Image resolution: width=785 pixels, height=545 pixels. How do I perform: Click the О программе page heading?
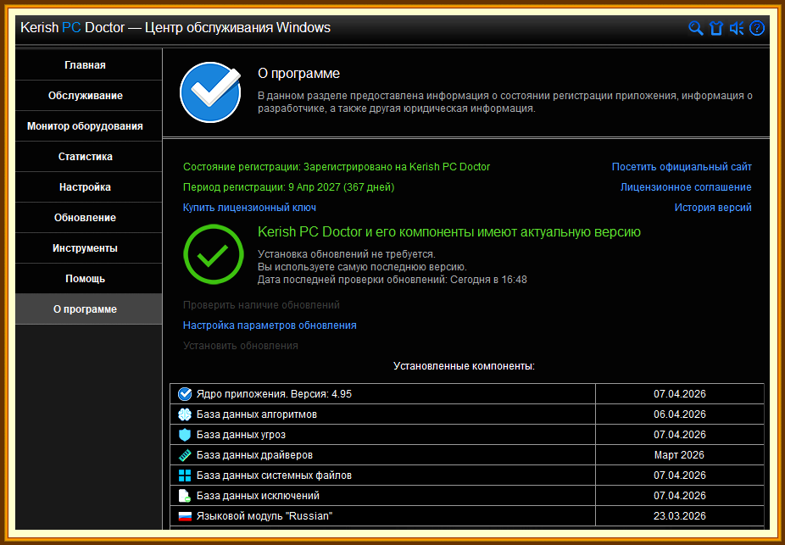point(299,74)
